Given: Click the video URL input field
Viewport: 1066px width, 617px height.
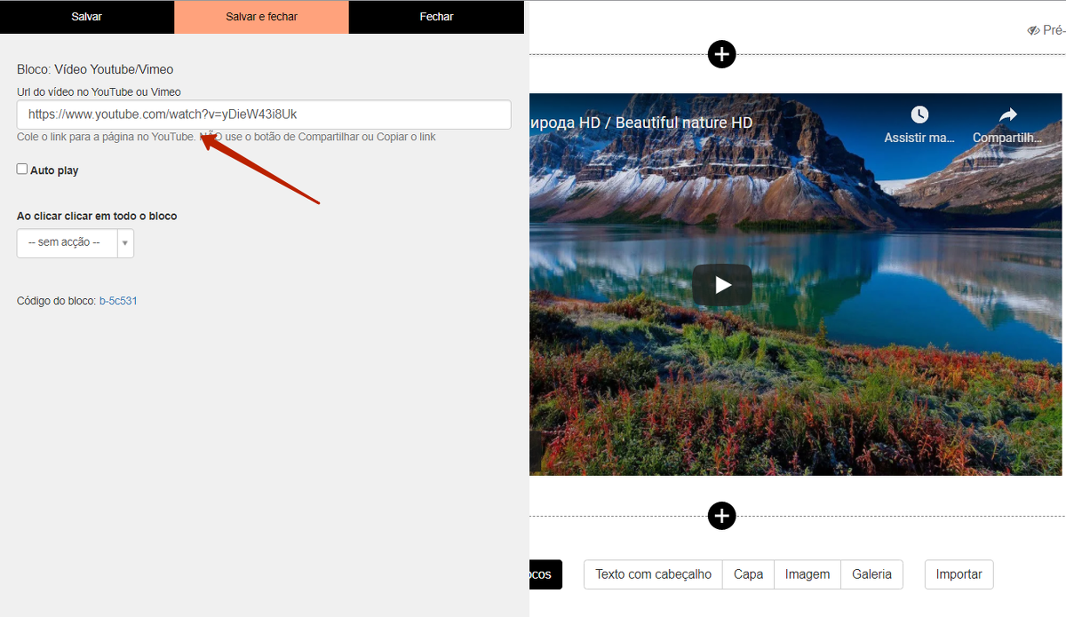Looking at the screenshot, I should 264,115.
